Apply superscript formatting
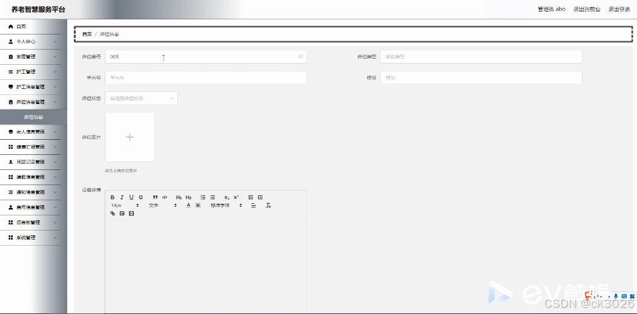Image resolution: width=637 pixels, height=314 pixels. [236, 197]
